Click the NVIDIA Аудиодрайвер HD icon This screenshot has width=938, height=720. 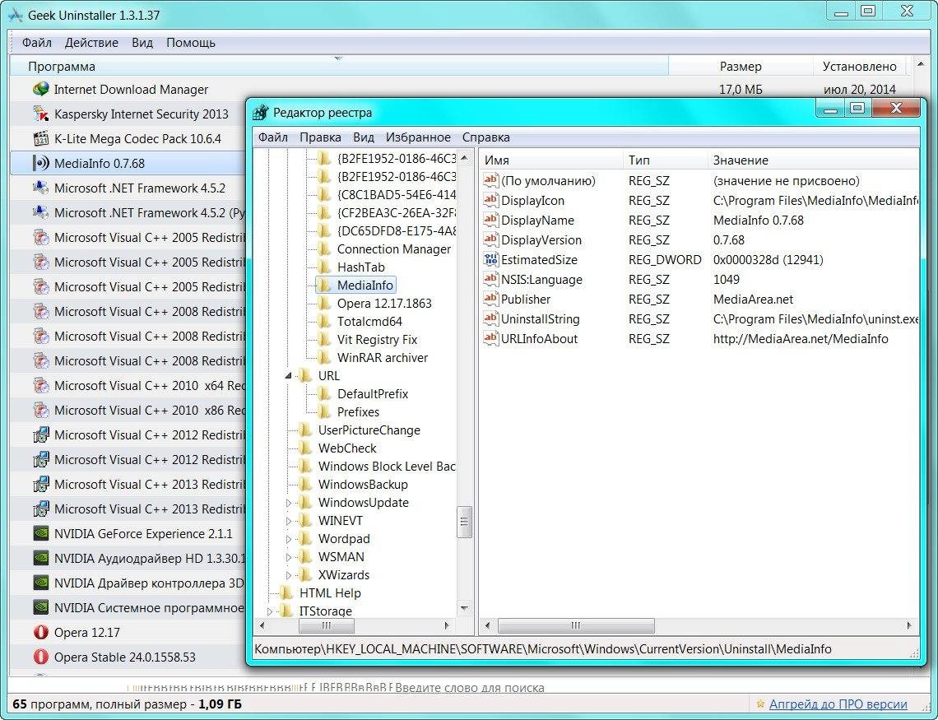coord(40,558)
